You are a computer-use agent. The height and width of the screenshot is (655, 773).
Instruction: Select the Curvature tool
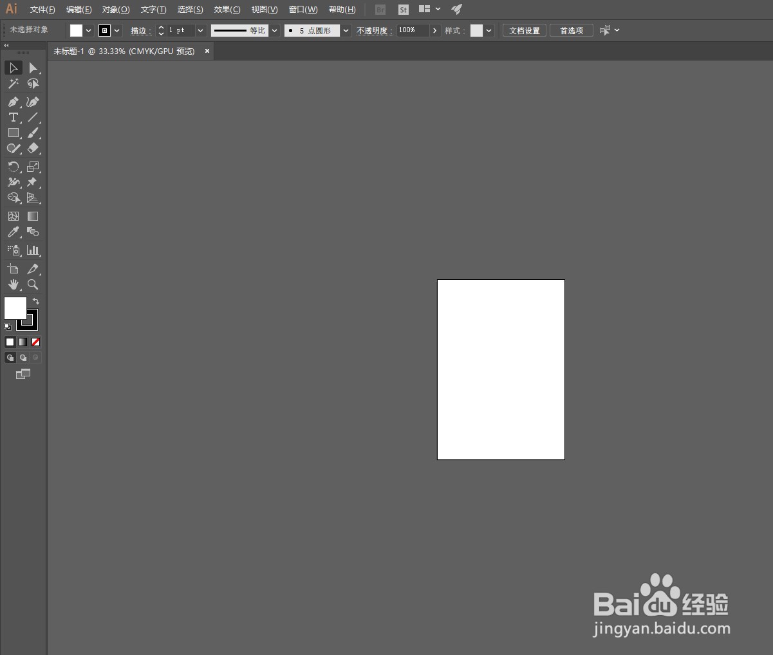pos(33,102)
